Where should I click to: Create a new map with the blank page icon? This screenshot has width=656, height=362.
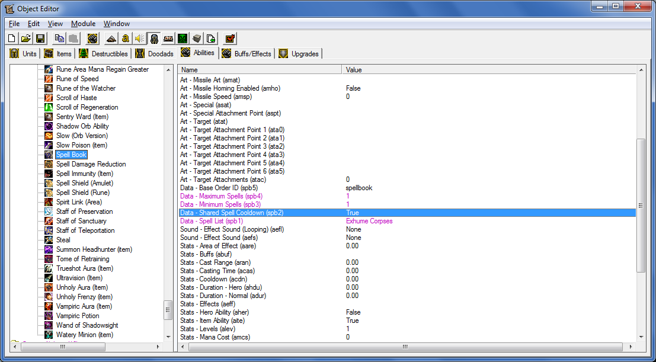(x=12, y=39)
